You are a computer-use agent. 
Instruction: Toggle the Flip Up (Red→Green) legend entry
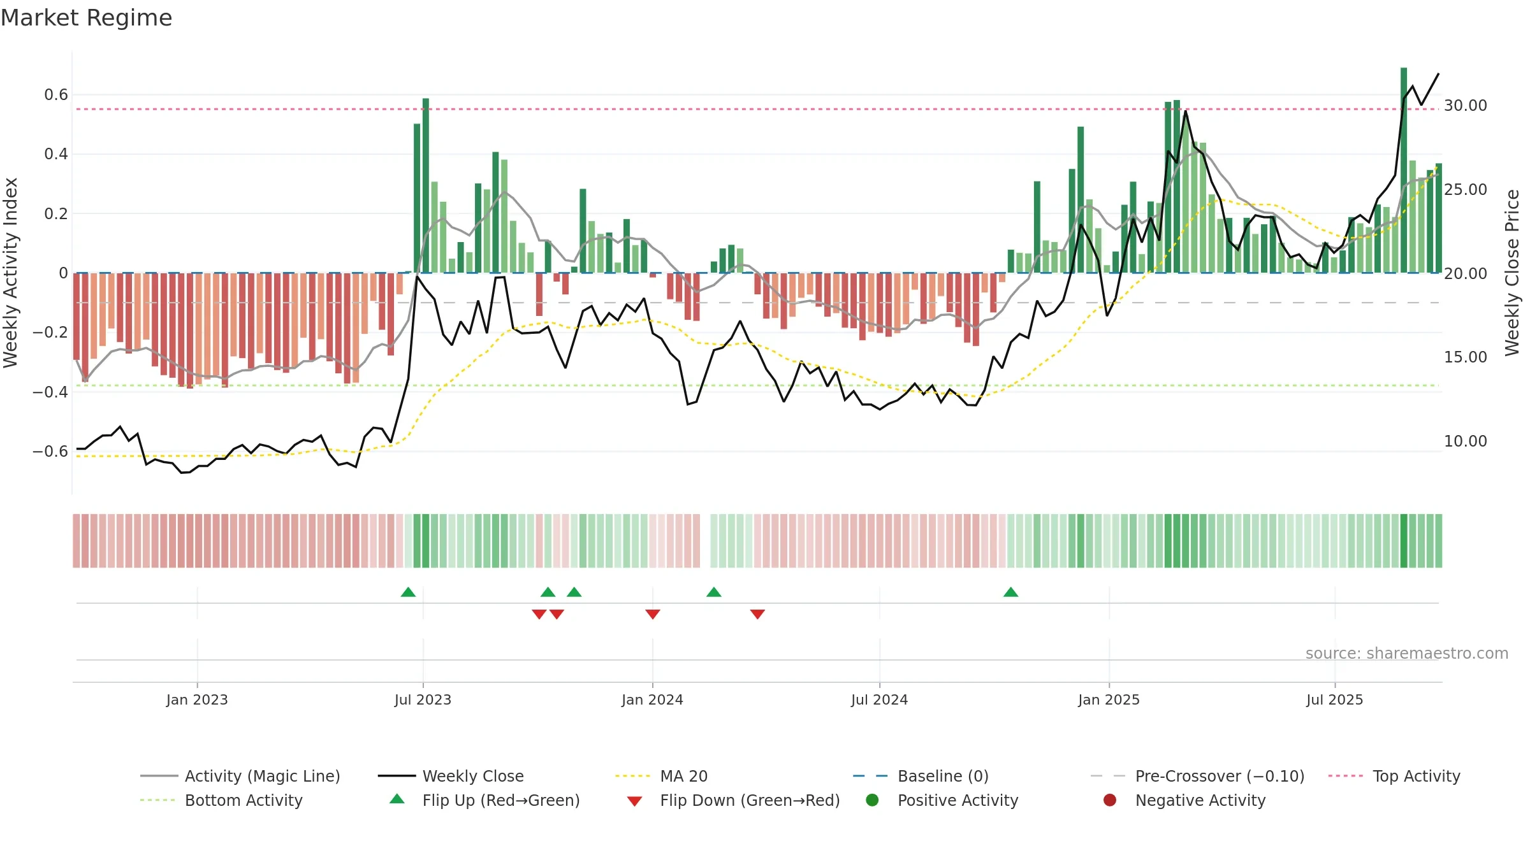click(484, 800)
